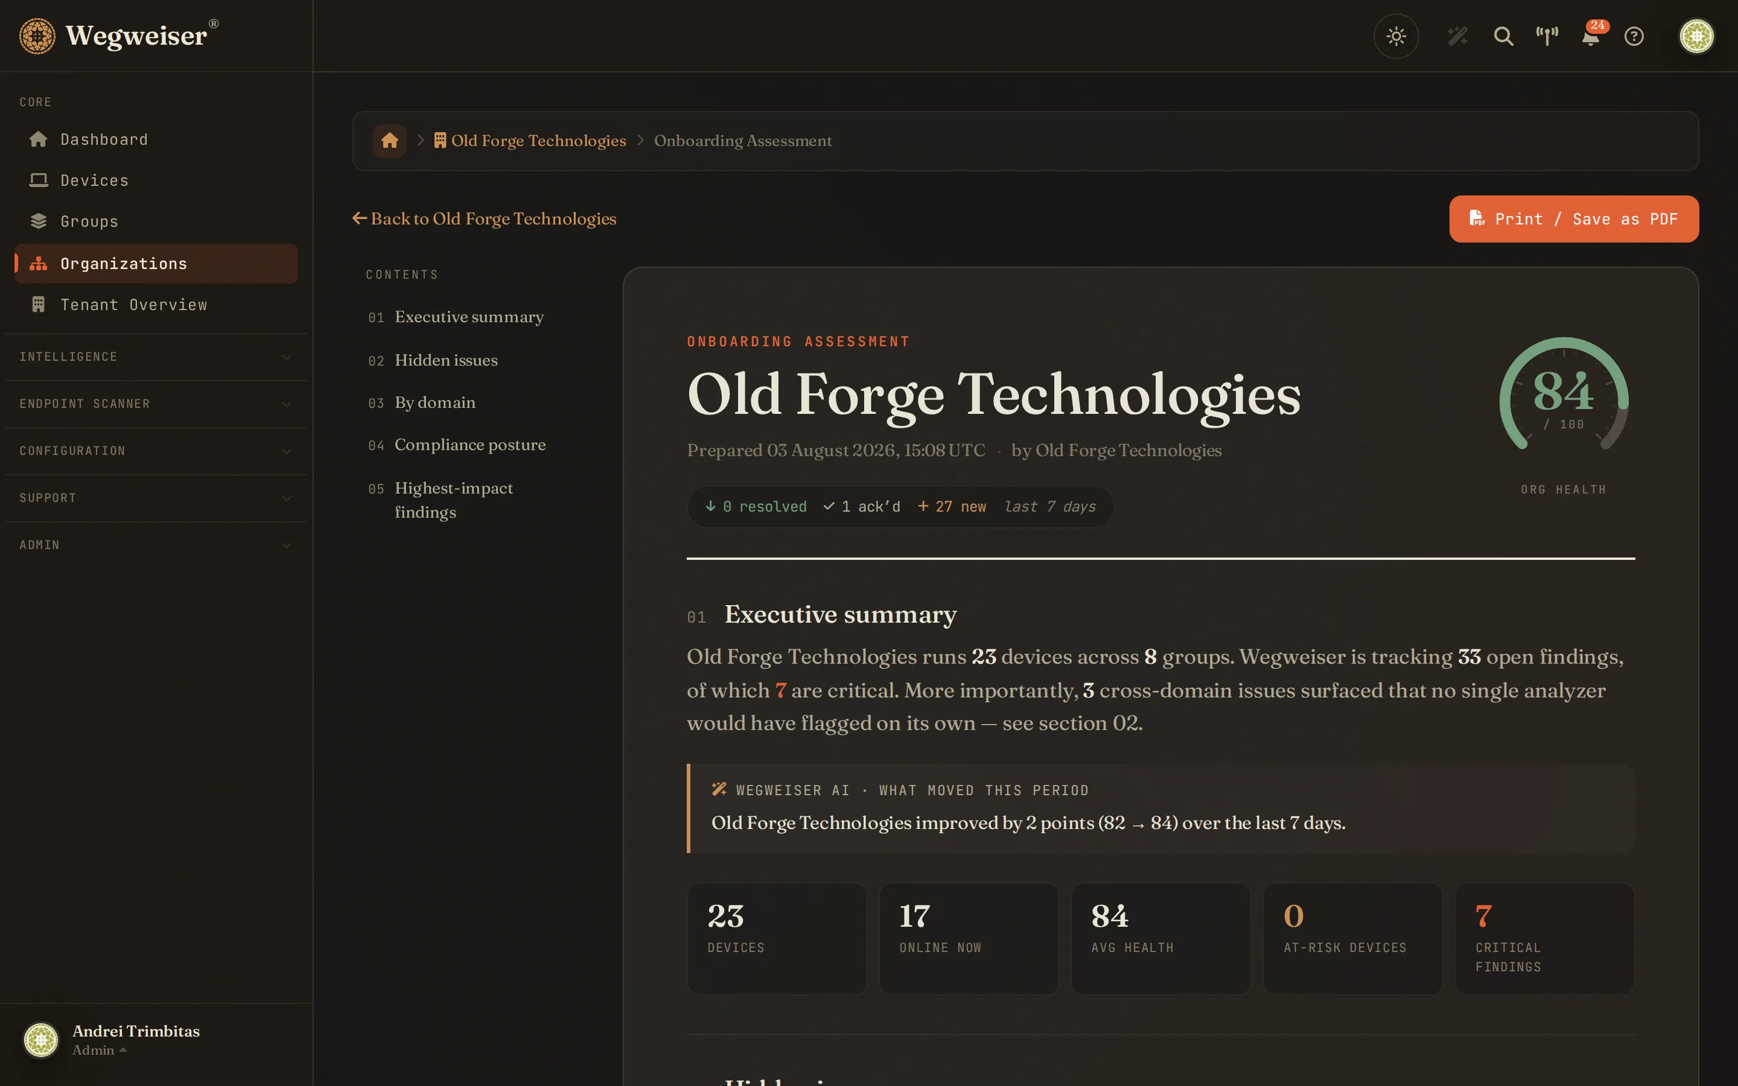Screen dimensions: 1738x1086
Task: Click the Wegweiser brand name
Action: tap(136, 36)
